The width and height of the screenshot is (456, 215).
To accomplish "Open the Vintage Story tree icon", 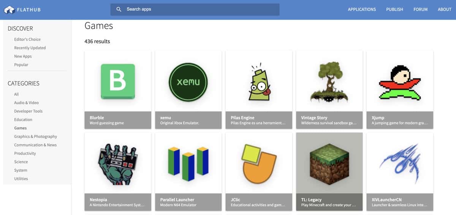I will (x=329, y=82).
